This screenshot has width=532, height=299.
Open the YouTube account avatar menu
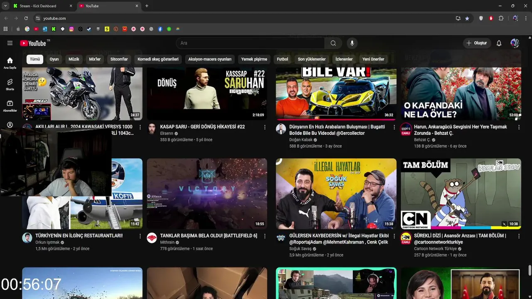tap(515, 43)
